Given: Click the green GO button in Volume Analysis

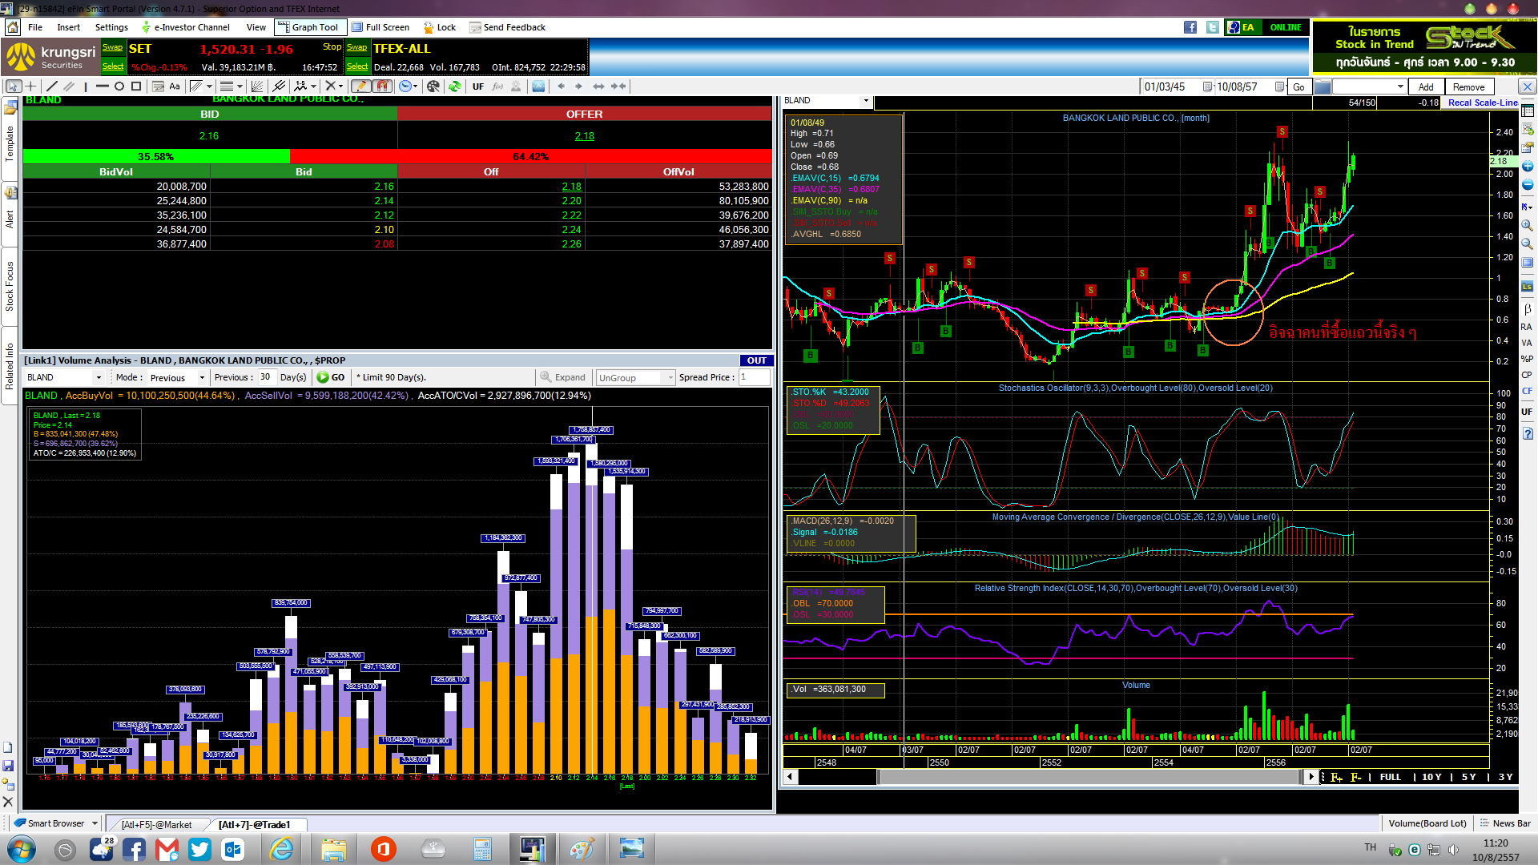Looking at the screenshot, I should pyautogui.click(x=331, y=377).
